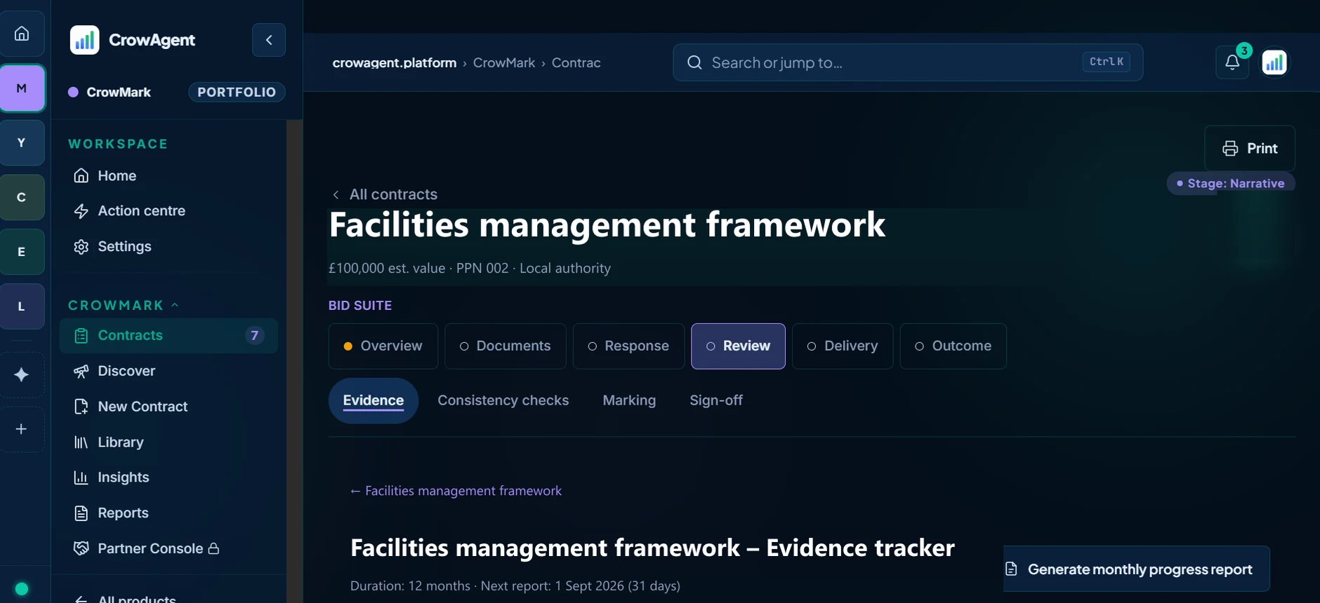Click the search magnifier icon

[x=694, y=62]
